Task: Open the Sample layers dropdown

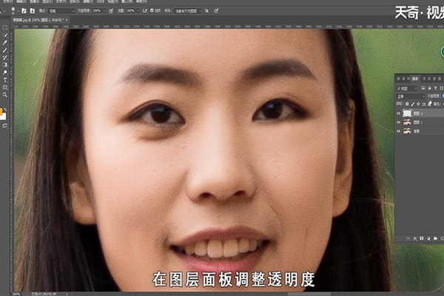Action: [188, 11]
